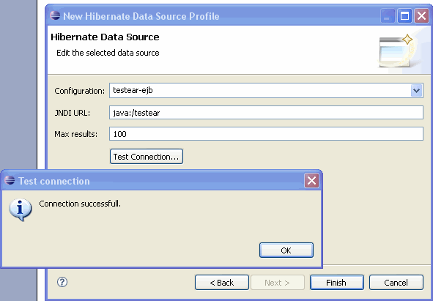Click the wizard banner image with star
Screen dimensions: 433x301
tap(400, 51)
